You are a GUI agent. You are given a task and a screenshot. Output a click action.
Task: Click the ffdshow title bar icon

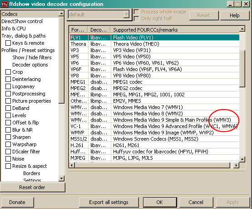tap(5, 4)
